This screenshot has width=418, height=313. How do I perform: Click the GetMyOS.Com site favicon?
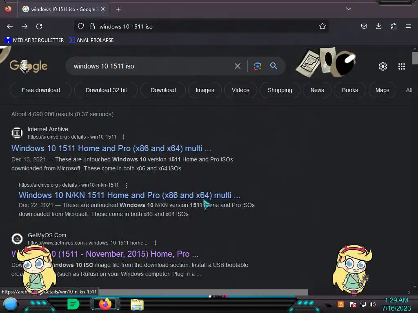click(x=17, y=238)
